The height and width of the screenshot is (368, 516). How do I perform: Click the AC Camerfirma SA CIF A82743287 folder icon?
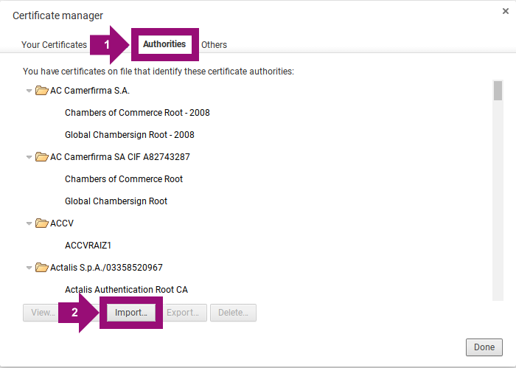[x=42, y=157]
